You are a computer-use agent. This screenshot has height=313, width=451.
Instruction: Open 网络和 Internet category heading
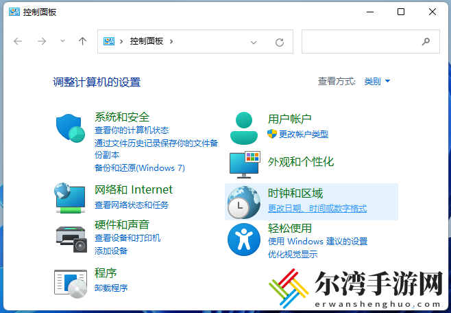tap(134, 189)
